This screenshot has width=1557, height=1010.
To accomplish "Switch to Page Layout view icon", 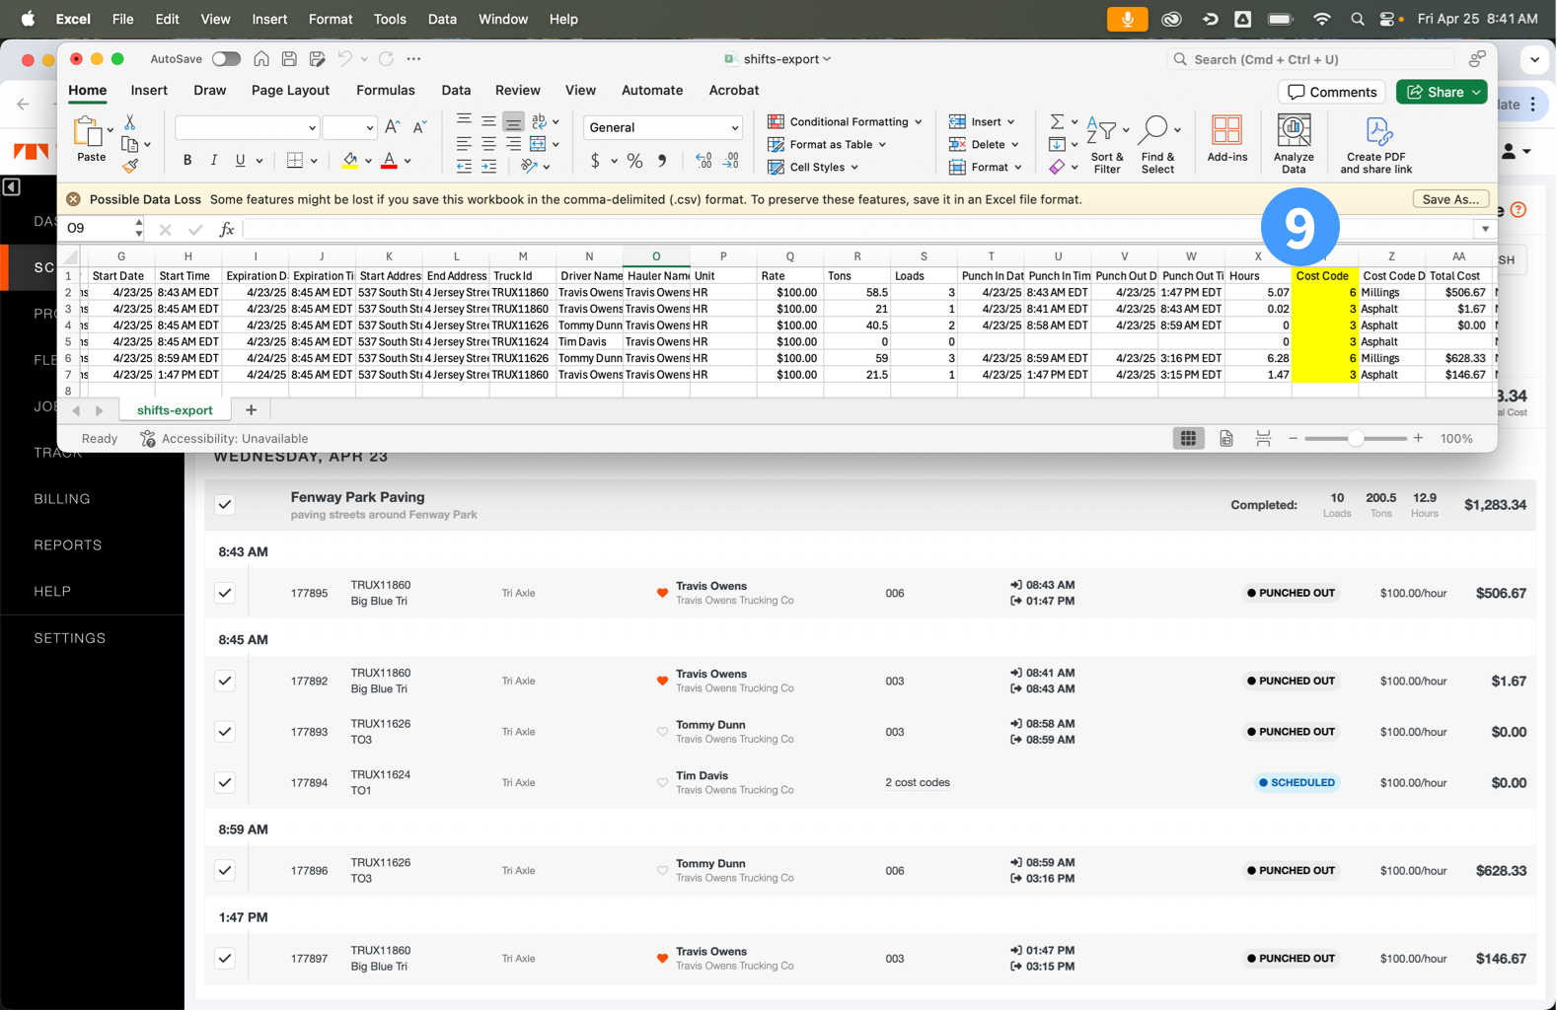I will pyautogui.click(x=1225, y=439).
